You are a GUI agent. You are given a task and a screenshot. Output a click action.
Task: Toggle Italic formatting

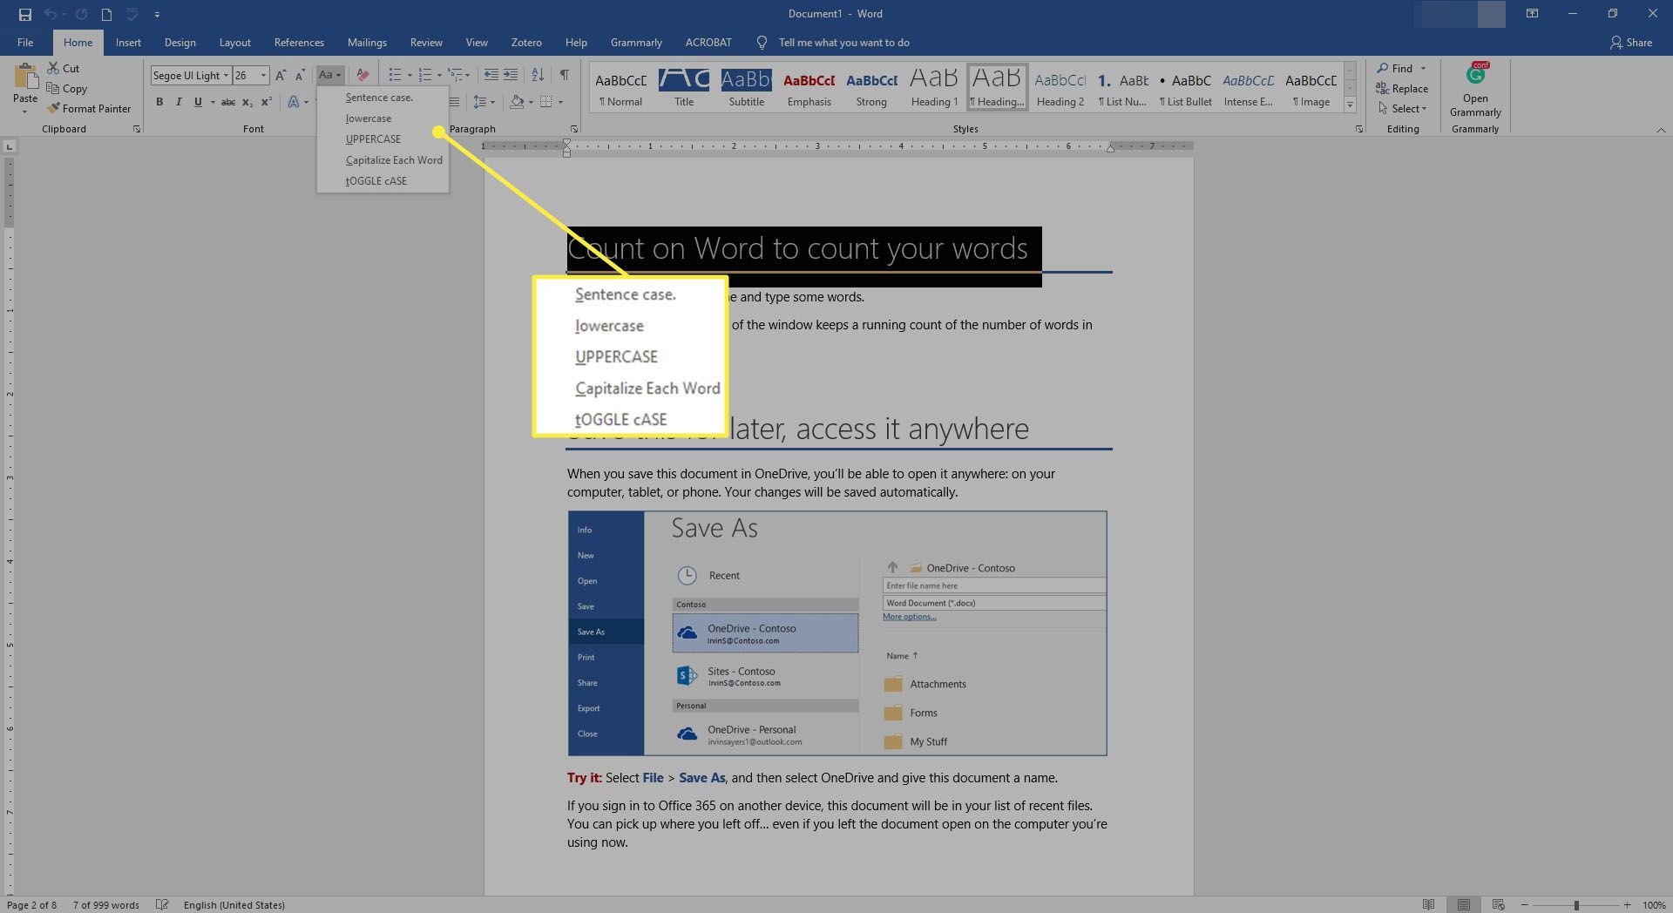(x=179, y=102)
